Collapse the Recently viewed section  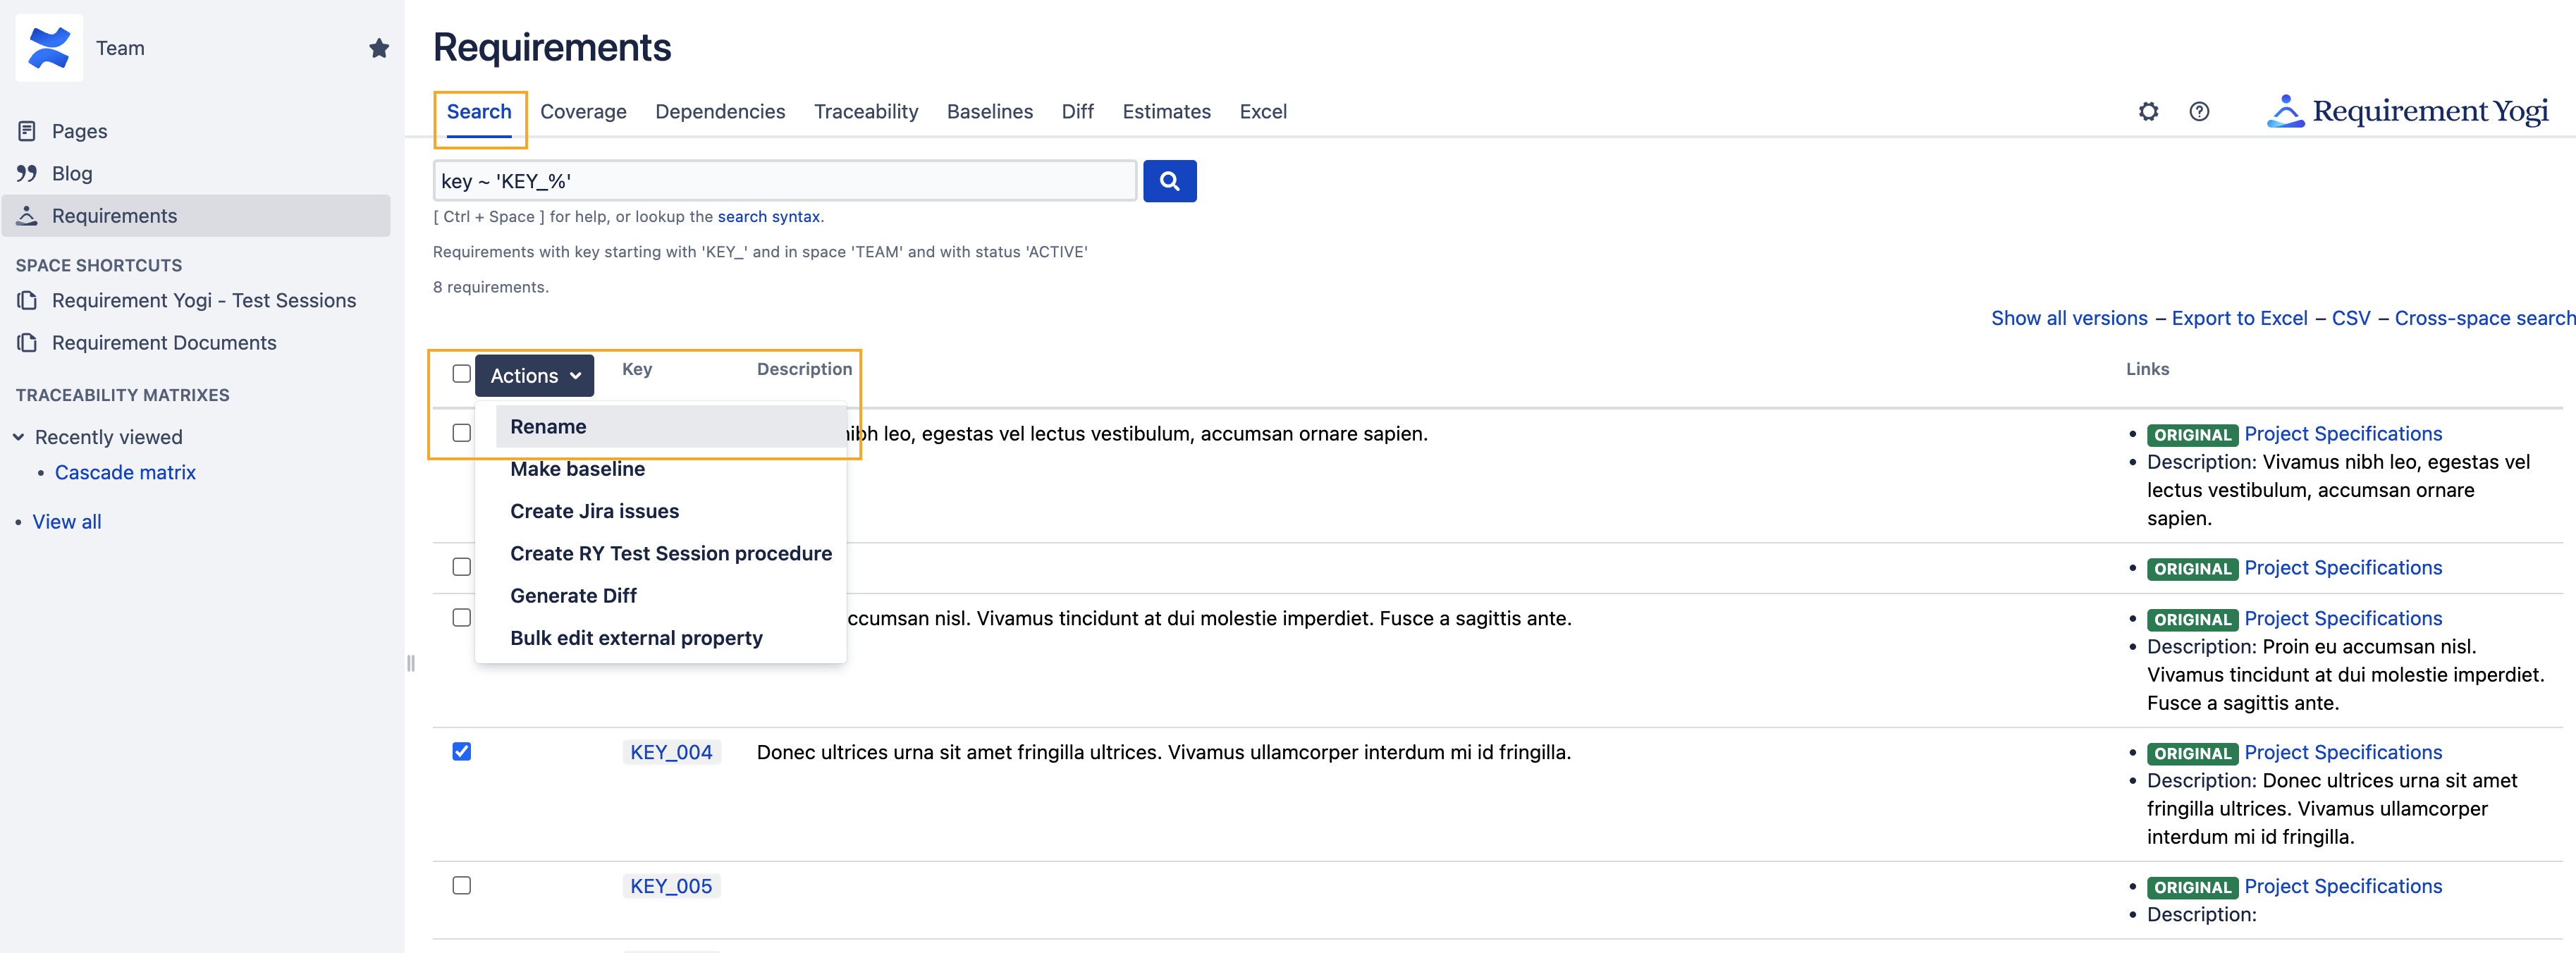click(19, 437)
